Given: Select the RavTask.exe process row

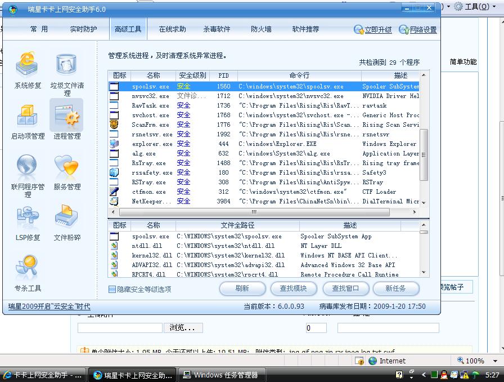Looking at the screenshot, I should (264, 105).
